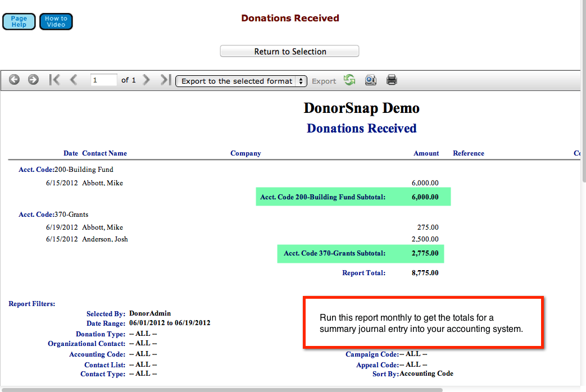Click the 275.00 amount value
586x392 pixels.
click(x=428, y=227)
